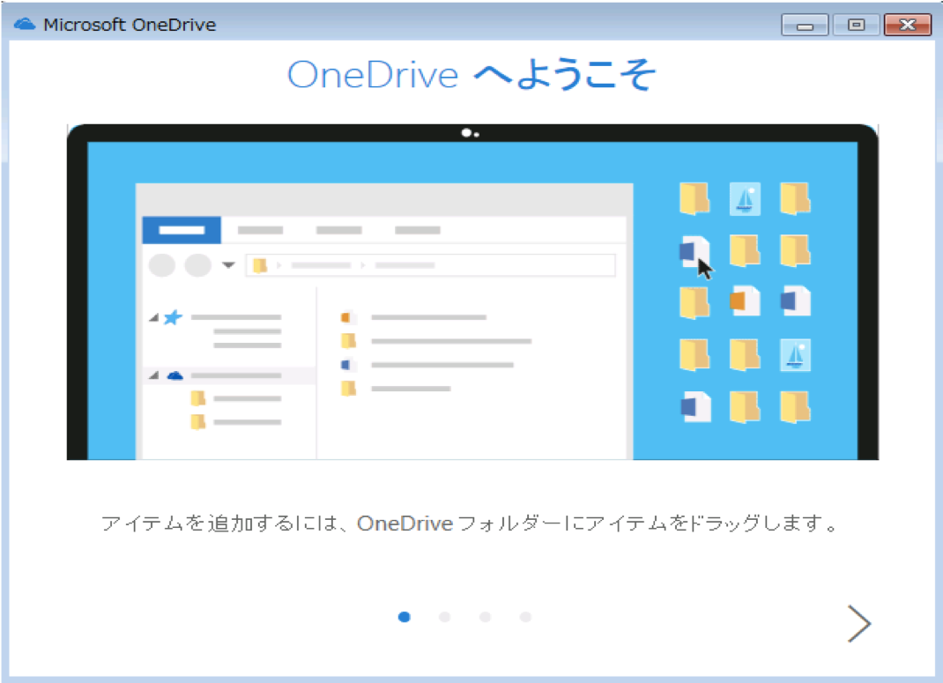Image resolution: width=943 pixels, height=683 pixels.
Task: Select the first pagination dot
Action: coord(404,617)
